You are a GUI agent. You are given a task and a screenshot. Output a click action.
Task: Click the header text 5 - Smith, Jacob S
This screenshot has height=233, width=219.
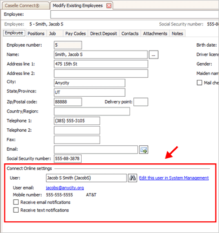pos(46,24)
